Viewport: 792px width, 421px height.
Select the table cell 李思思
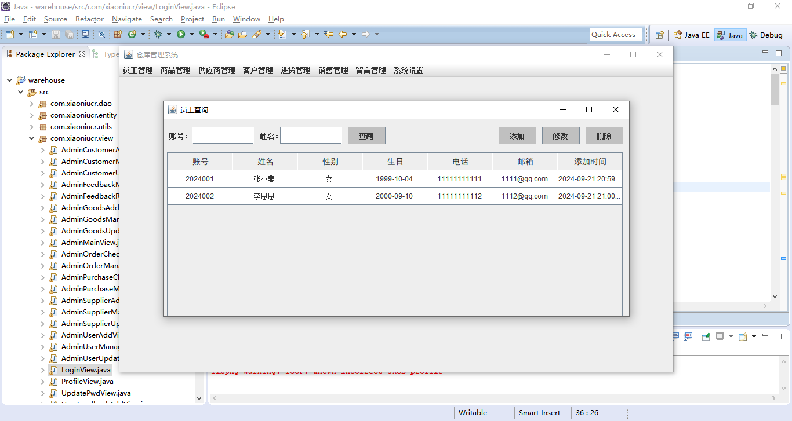pos(264,196)
